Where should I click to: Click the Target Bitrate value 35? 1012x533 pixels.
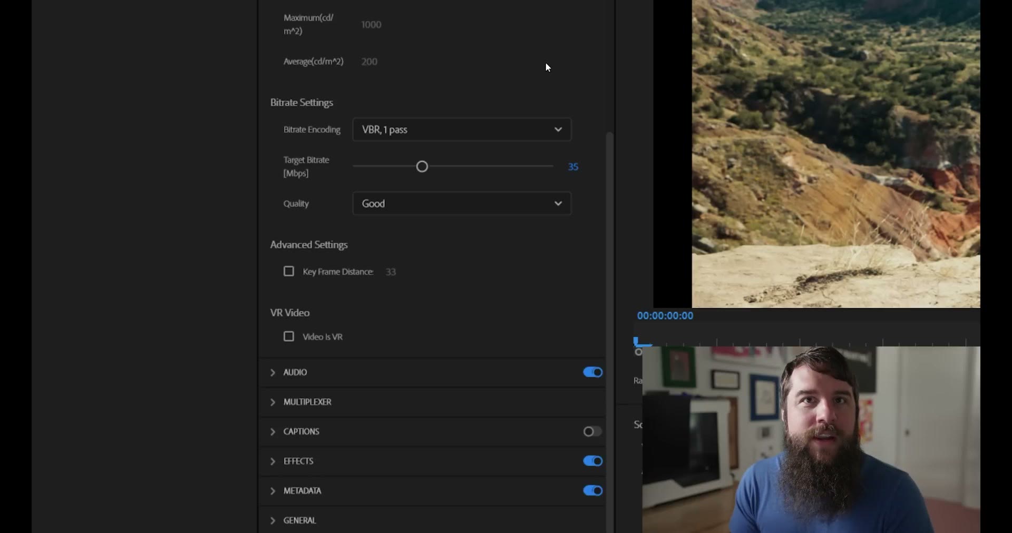573,167
